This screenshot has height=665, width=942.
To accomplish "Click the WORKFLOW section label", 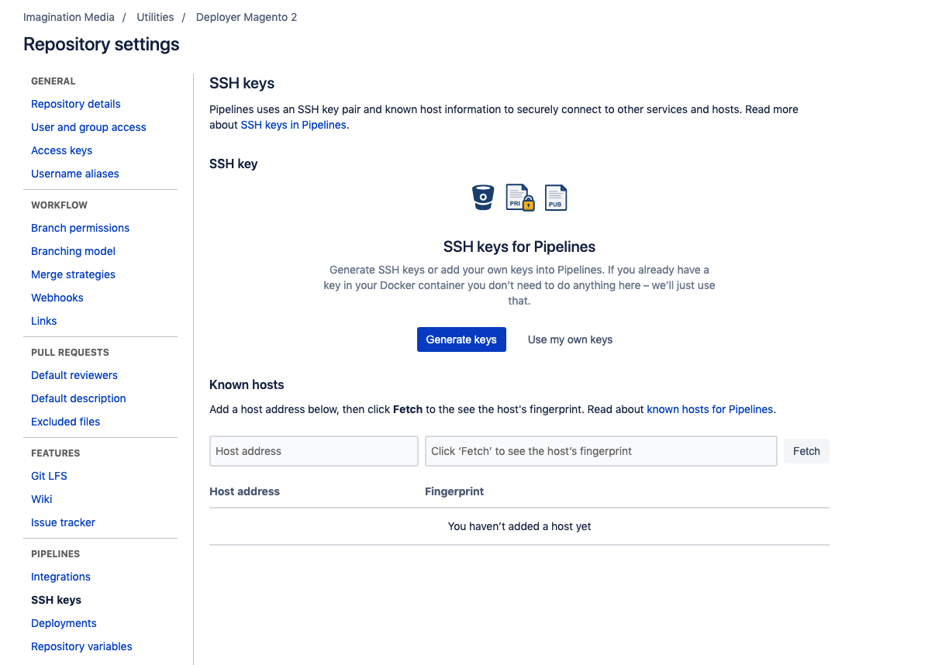I will click(59, 205).
